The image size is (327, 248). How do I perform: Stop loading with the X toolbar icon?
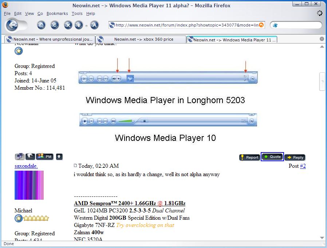click(68, 25)
